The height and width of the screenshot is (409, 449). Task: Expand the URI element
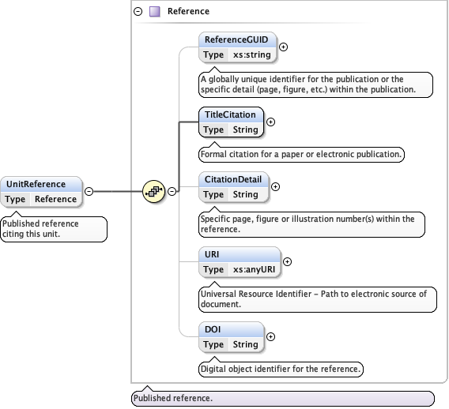(287, 261)
